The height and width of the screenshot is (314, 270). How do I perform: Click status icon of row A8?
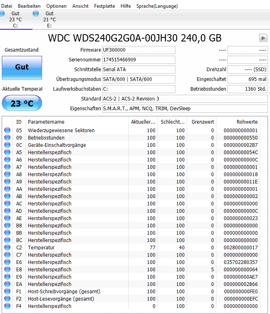pyautogui.click(x=7, y=174)
